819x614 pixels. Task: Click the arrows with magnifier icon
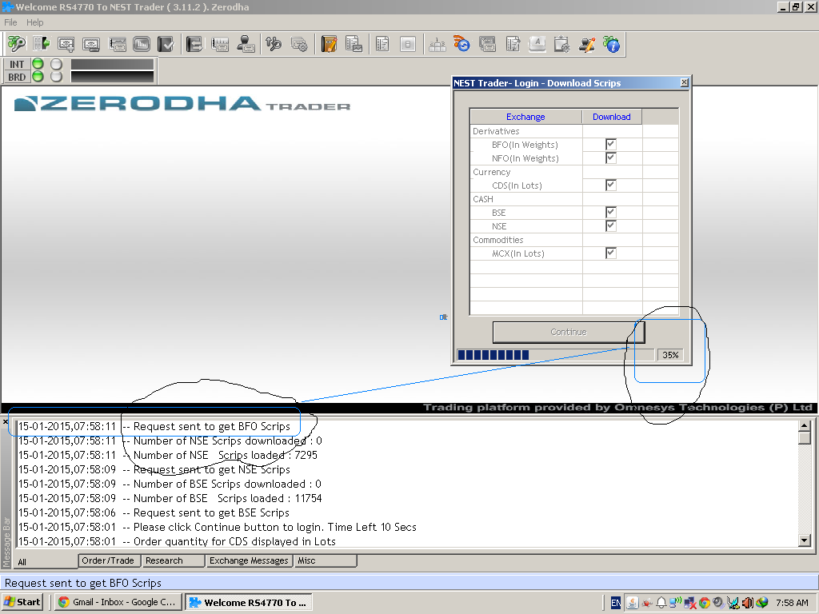click(274, 45)
